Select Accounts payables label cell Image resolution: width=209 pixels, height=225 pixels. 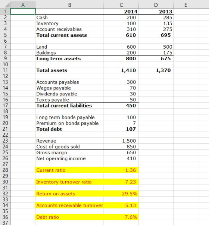tap(69, 82)
